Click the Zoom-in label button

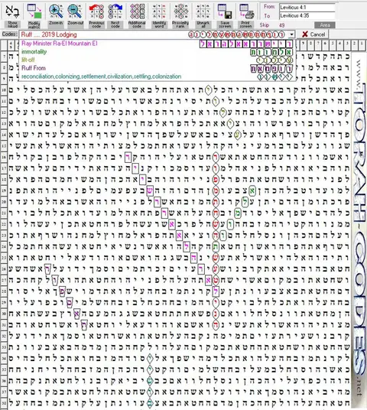point(56,24)
